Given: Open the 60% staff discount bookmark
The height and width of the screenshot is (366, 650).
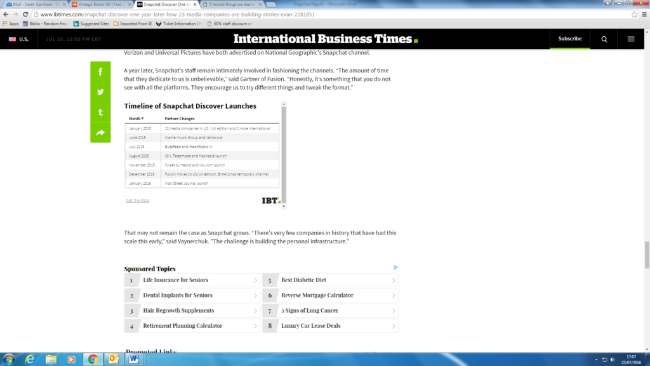Looking at the screenshot, I should 230,24.
